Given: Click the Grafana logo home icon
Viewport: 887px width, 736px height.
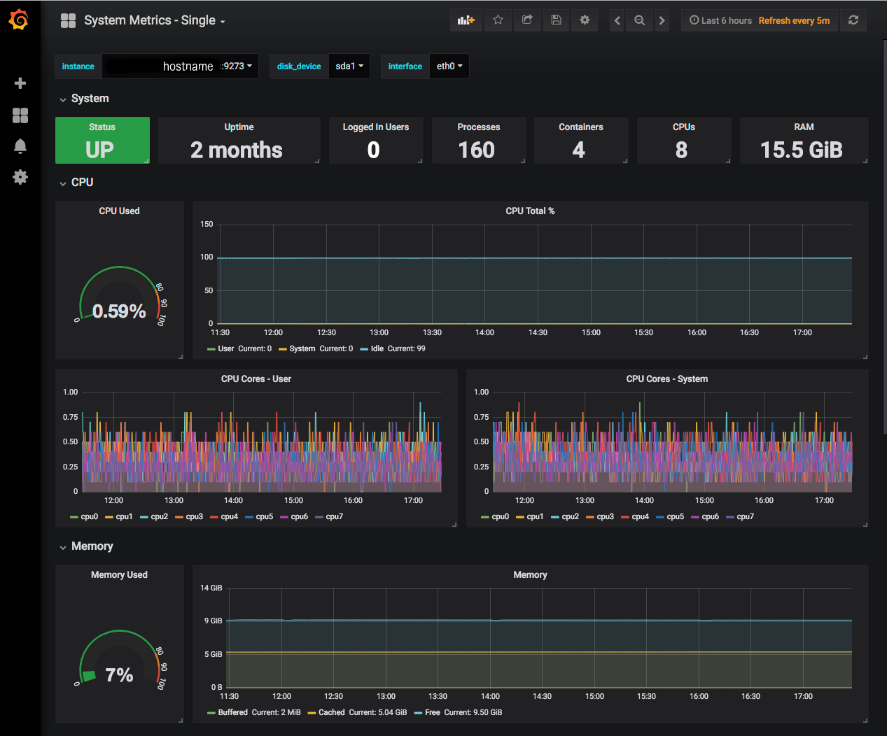Looking at the screenshot, I should (x=20, y=20).
